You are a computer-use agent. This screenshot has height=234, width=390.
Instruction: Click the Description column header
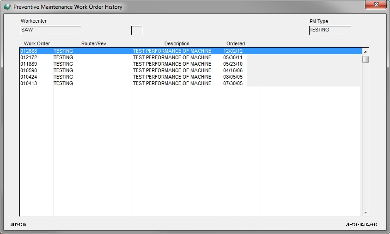177,43
